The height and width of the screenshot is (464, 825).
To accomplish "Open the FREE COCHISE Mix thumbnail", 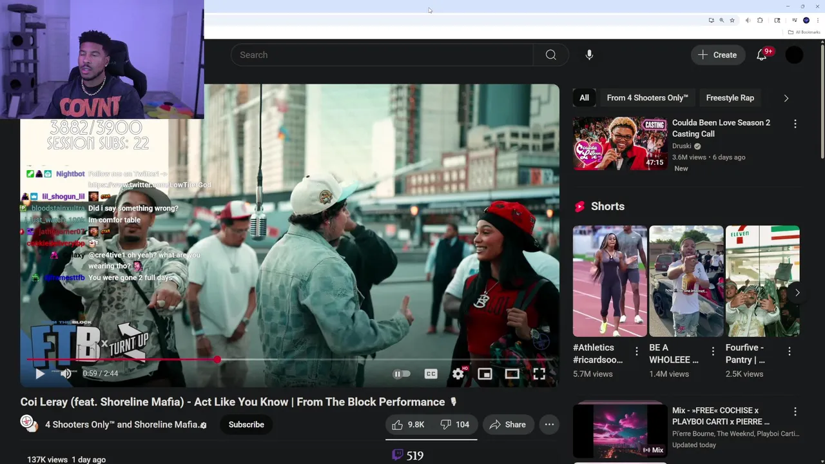I will coord(620,430).
